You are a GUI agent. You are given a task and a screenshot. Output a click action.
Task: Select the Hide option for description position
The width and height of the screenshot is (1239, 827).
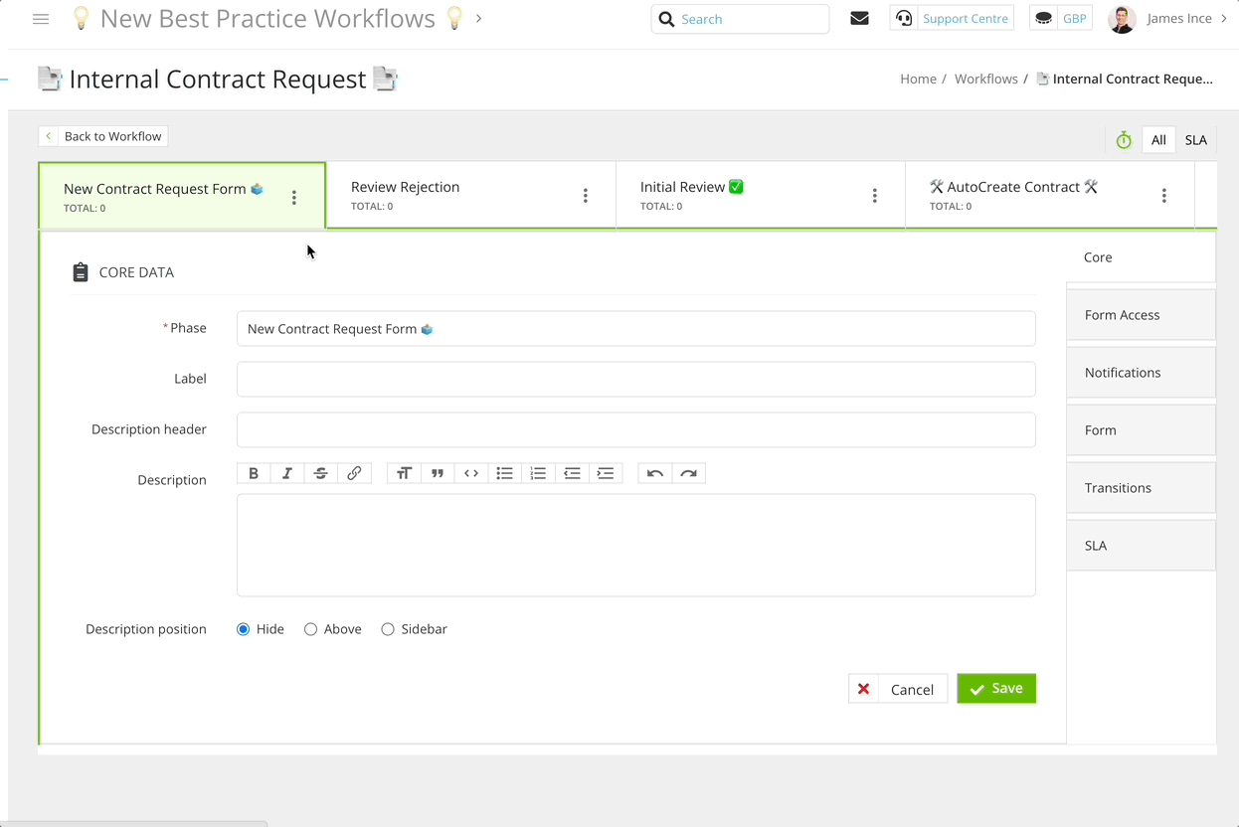pyautogui.click(x=243, y=628)
